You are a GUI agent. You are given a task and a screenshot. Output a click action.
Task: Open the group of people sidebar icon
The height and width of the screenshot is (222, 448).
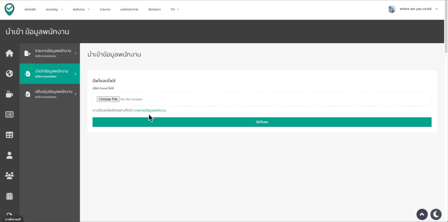9,176
